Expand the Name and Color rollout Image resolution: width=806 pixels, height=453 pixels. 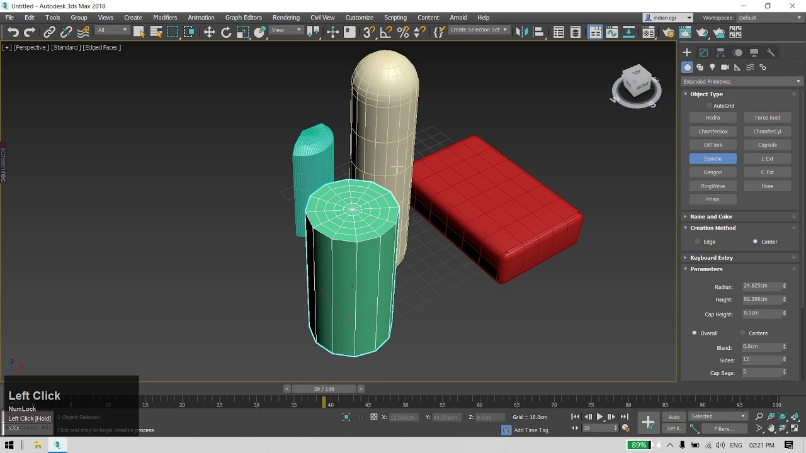tap(711, 216)
